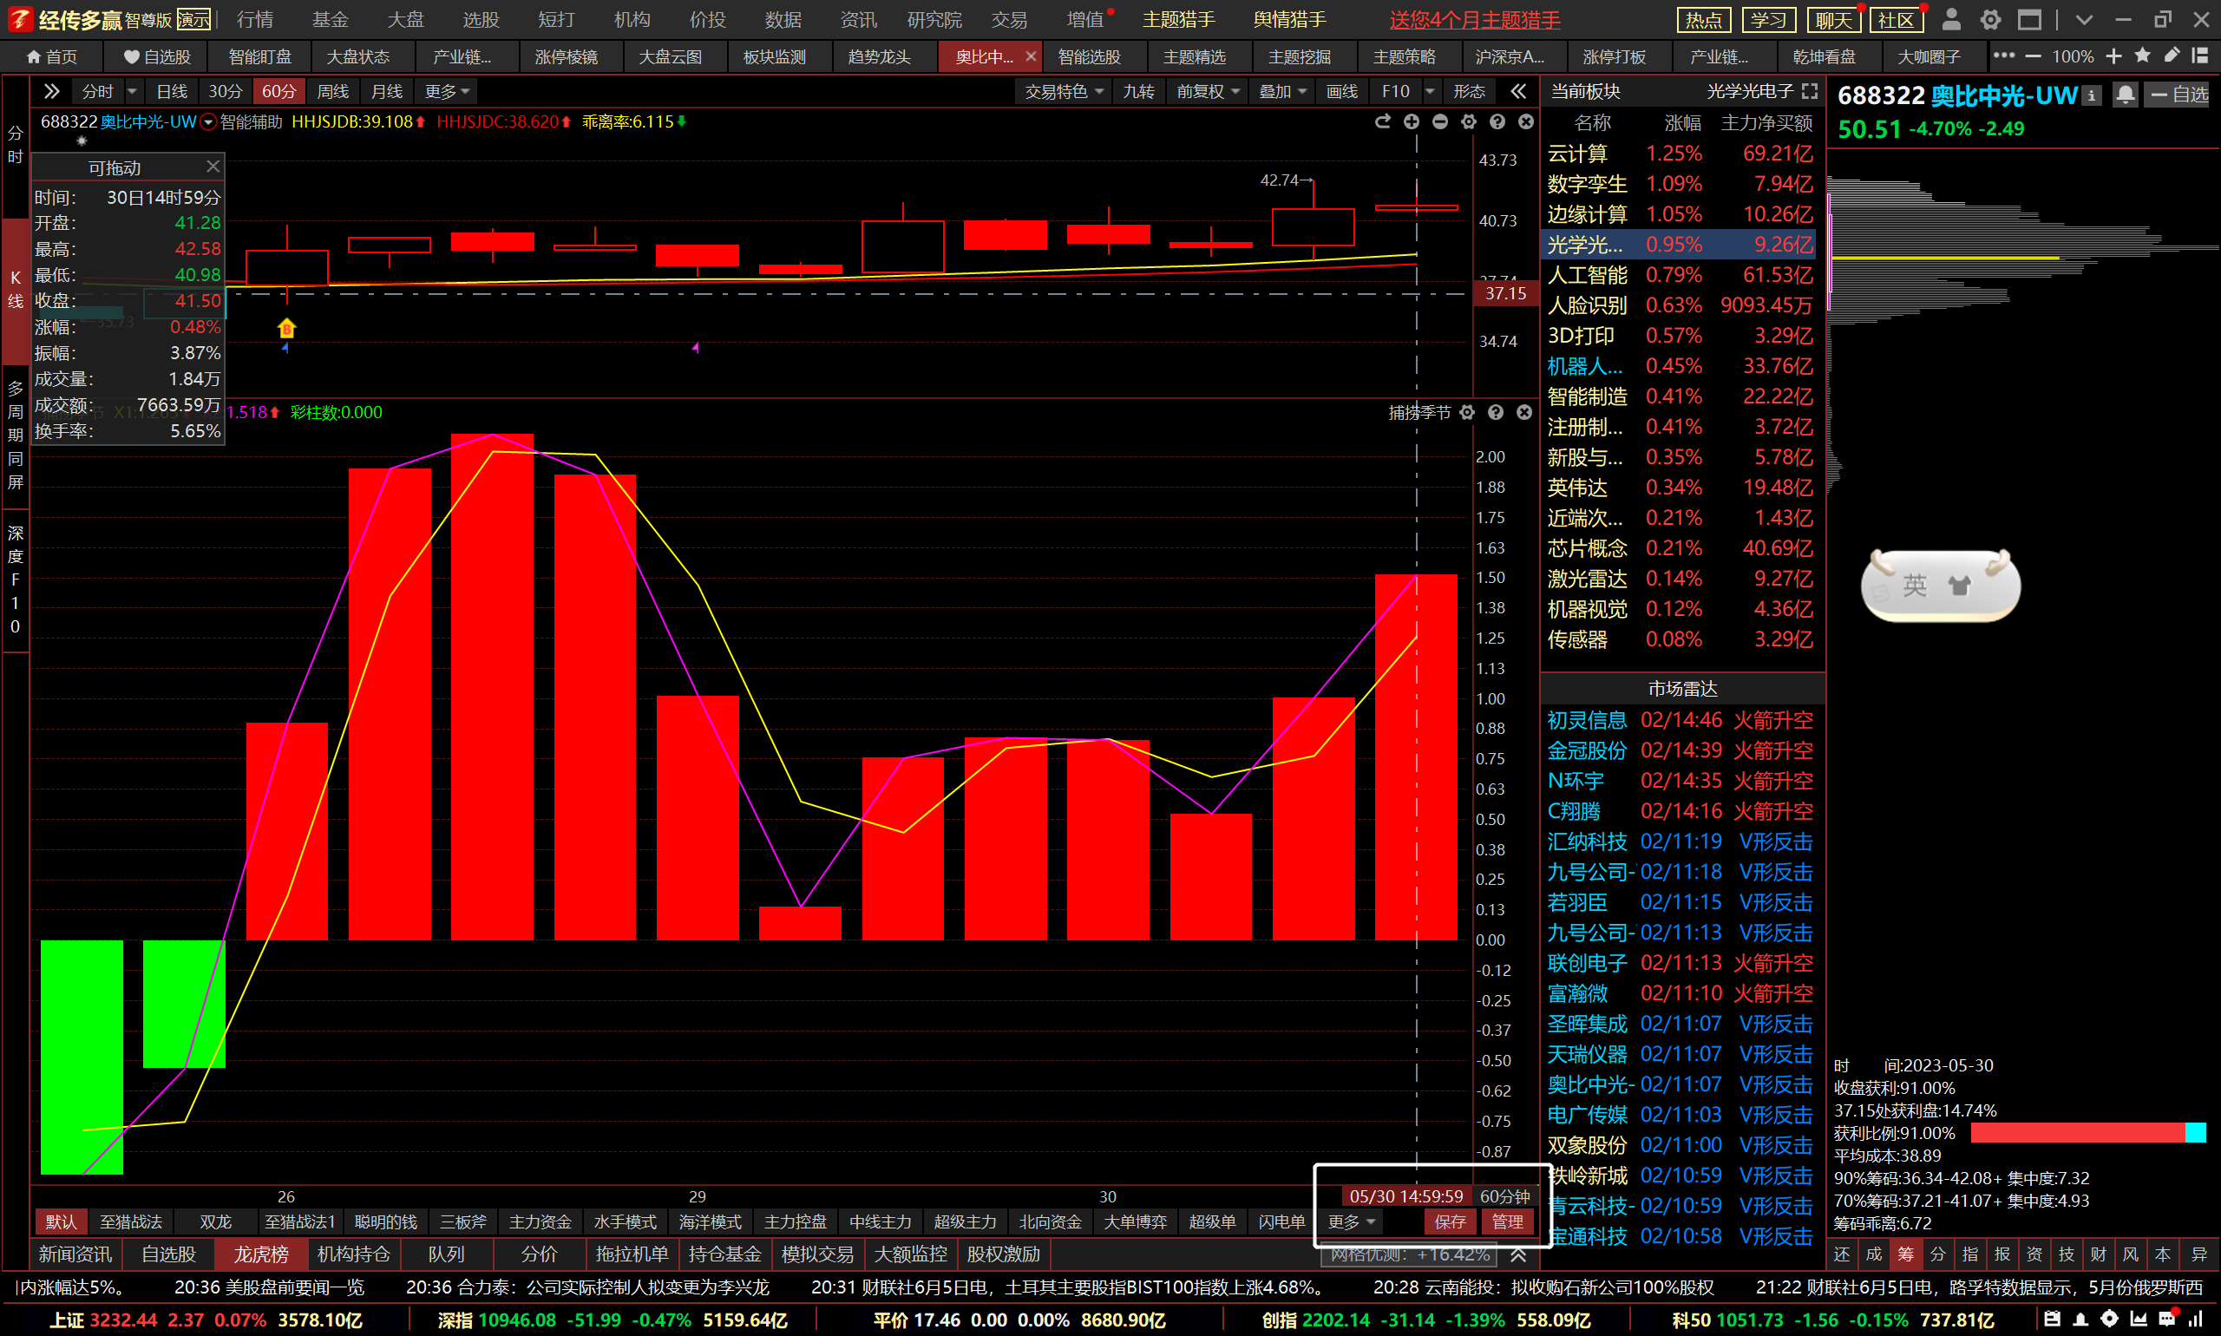This screenshot has width=2221, height=1336.
Task: Click the price alert bell icon
Action: click(2125, 95)
